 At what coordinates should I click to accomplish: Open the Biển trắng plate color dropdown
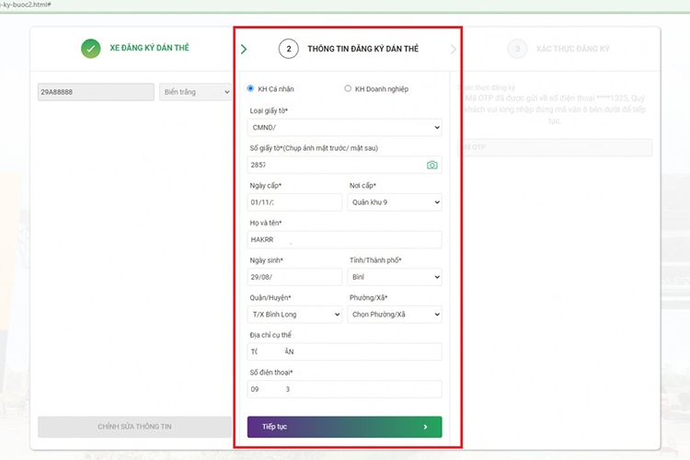pos(195,92)
